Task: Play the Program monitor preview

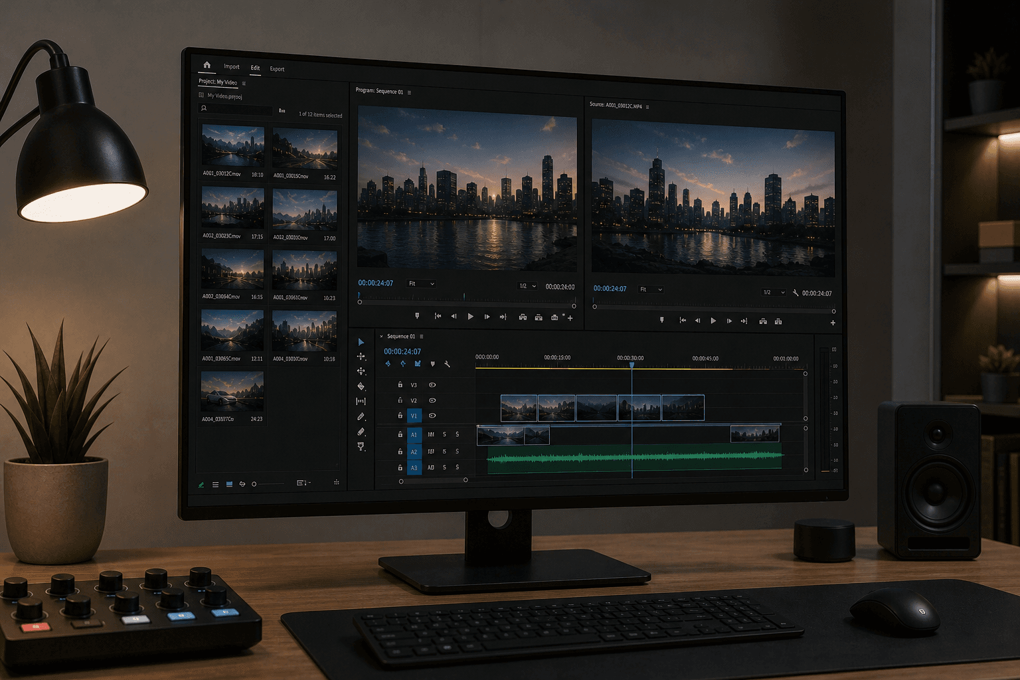Action: (x=471, y=317)
